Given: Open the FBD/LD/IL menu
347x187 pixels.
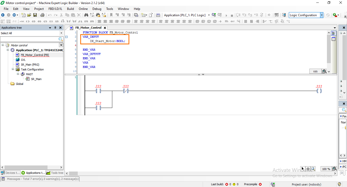Looking at the screenshot, I should click(x=55, y=9).
